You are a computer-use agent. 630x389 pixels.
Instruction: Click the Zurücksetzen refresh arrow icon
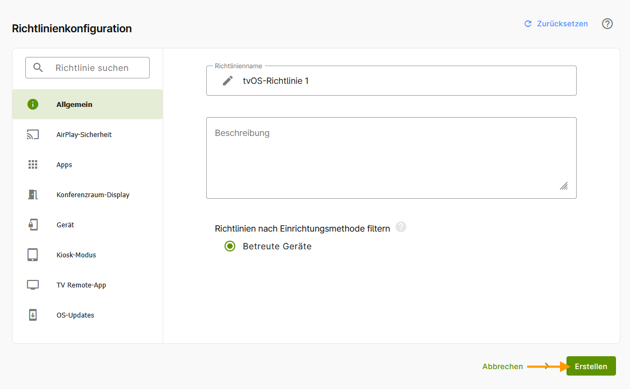(x=528, y=24)
